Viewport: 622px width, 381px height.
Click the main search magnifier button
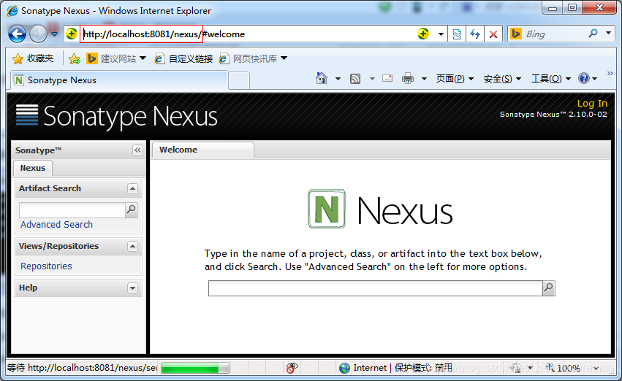pos(549,288)
